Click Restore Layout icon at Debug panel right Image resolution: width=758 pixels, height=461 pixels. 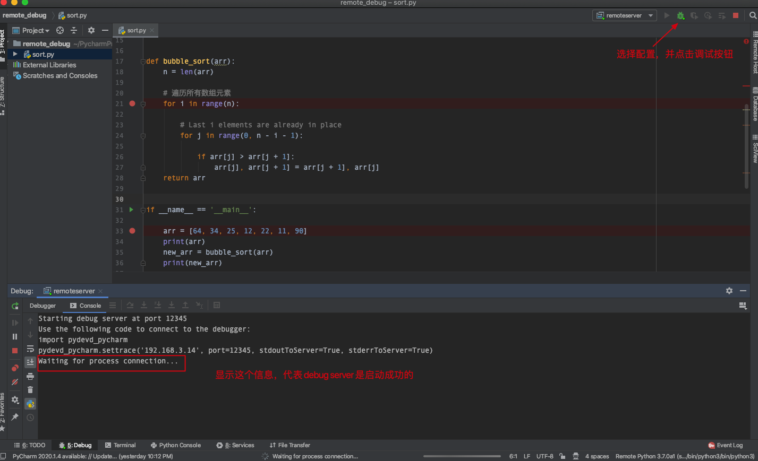pos(743,306)
